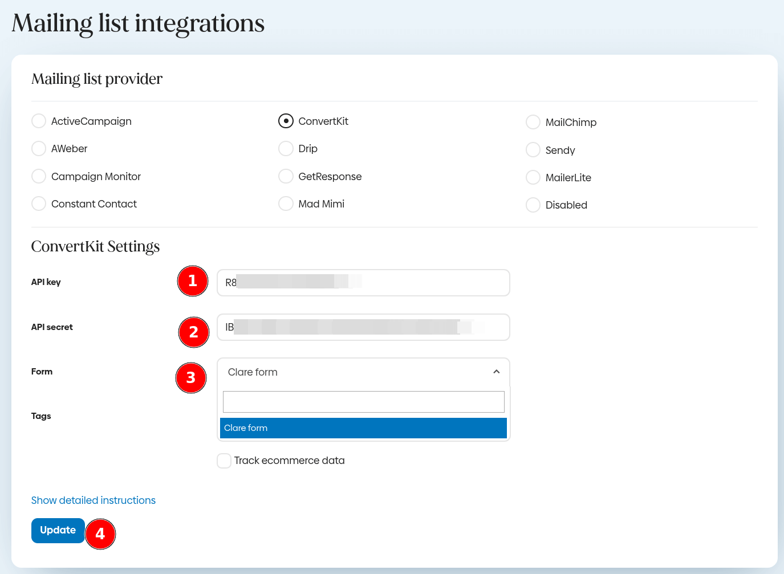Choose the Sendy radio option
The height and width of the screenshot is (574, 784).
click(x=533, y=150)
